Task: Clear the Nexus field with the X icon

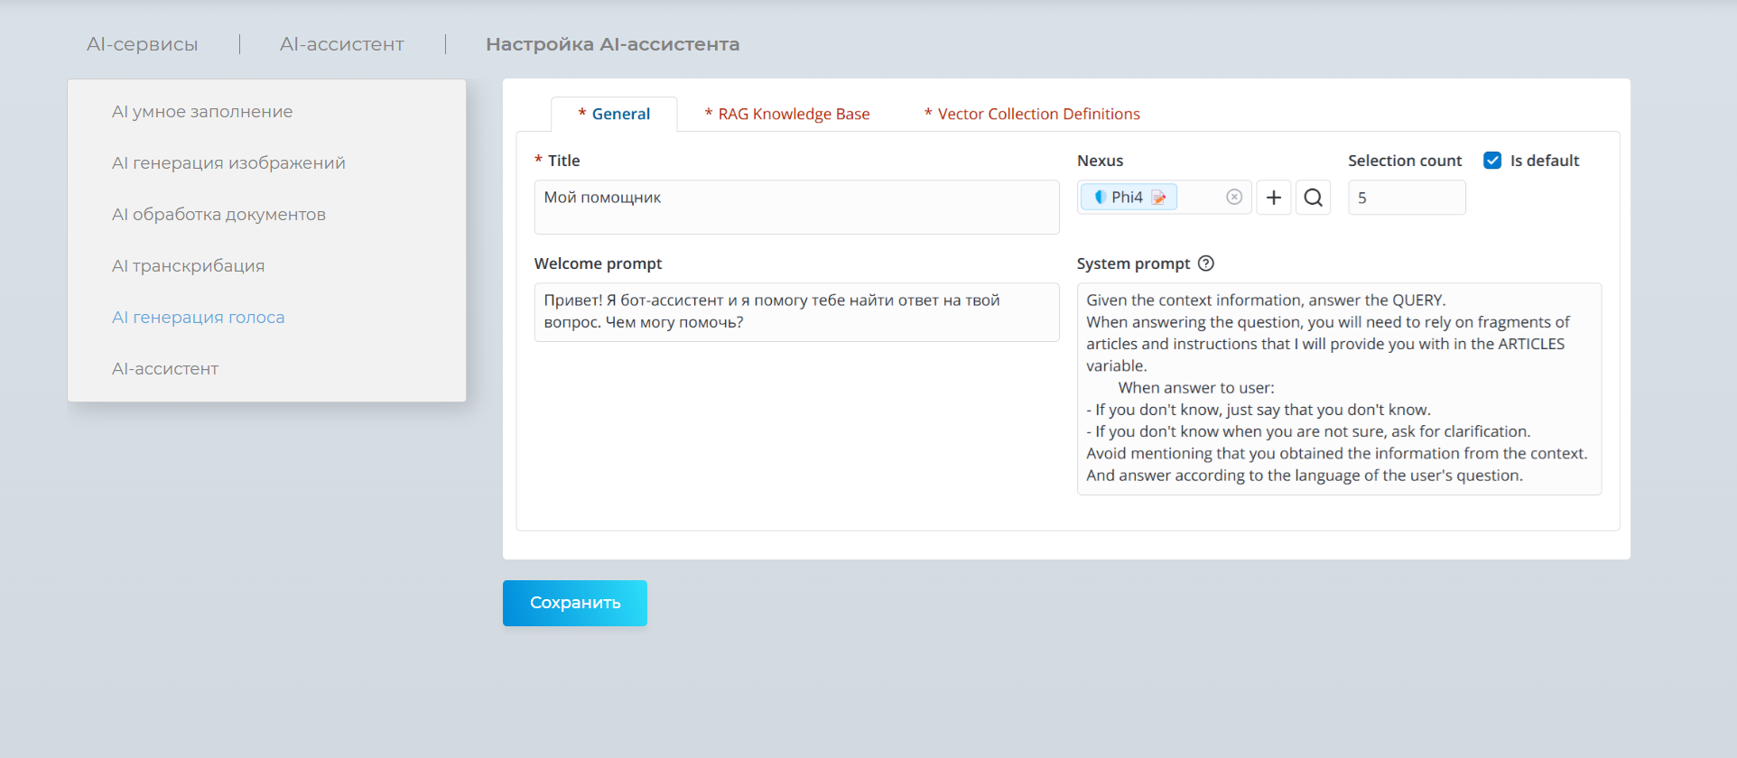Action: tap(1234, 198)
